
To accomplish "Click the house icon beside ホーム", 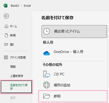I will click(6, 26).
